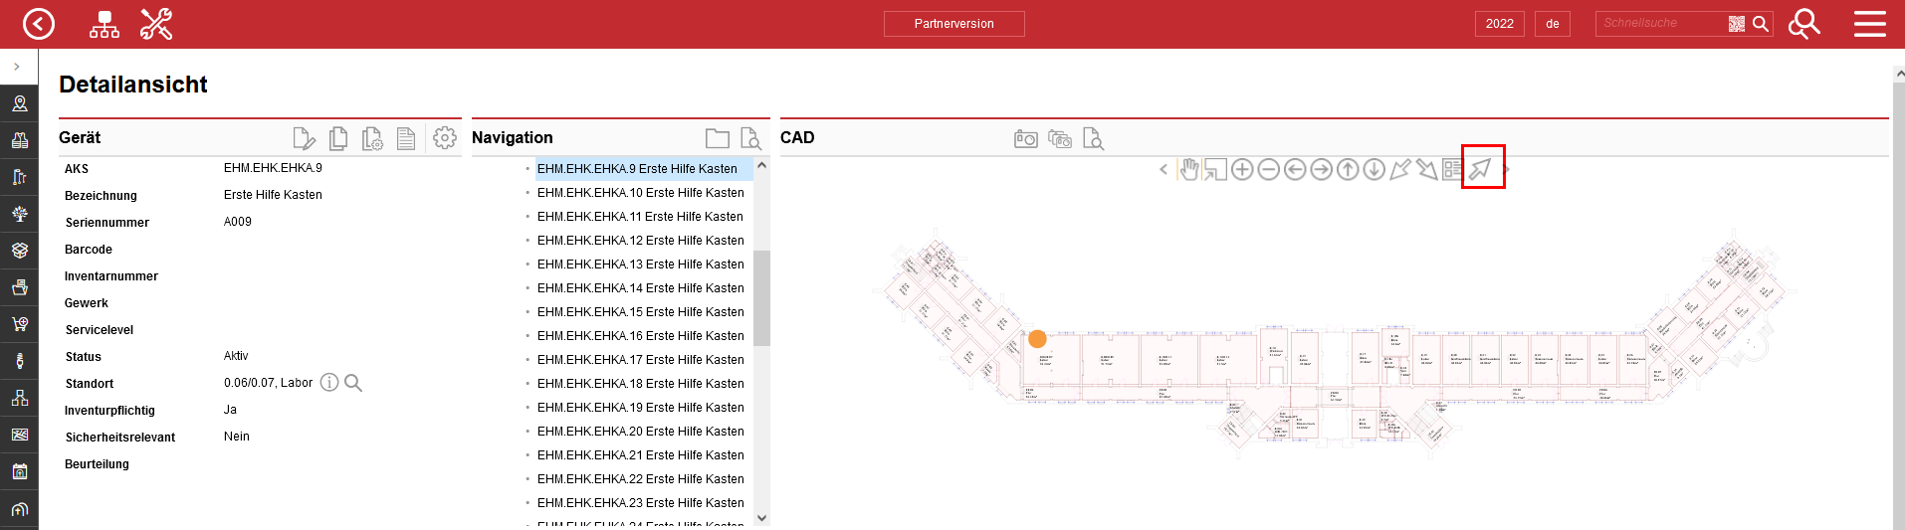Screen dimensions: 1905x530
Task: Click the Navigation list scrollbar thumb
Action: pyautogui.click(x=761, y=298)
